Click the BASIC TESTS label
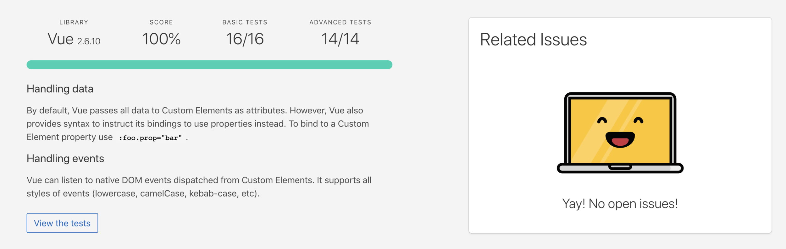Screen dimensions: 786x249 (x=245, y=22)
